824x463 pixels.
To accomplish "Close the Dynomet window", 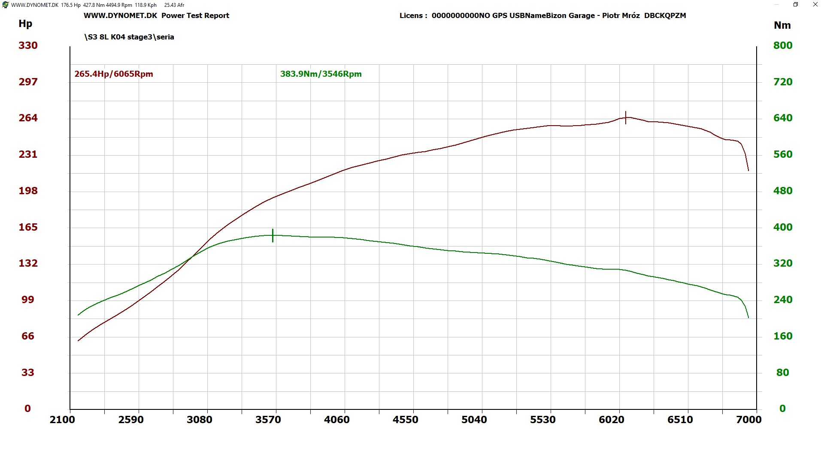I will coord(815,5).
